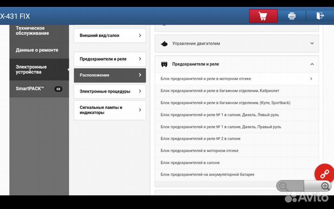Screen dimensions: 334x209
Task: Open Блок предохранителей на аккумуляторной батарее link
Action: (x=207, y=175)
